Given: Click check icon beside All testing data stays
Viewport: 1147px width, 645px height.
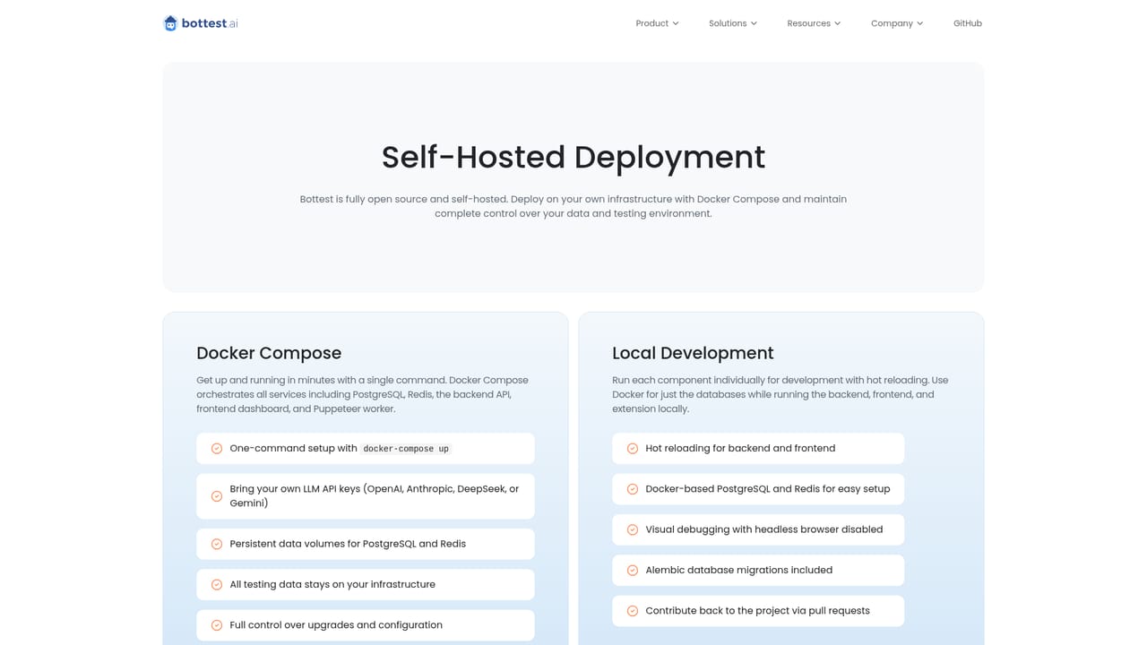Looking at the screenshot, I should coord(217,585).
